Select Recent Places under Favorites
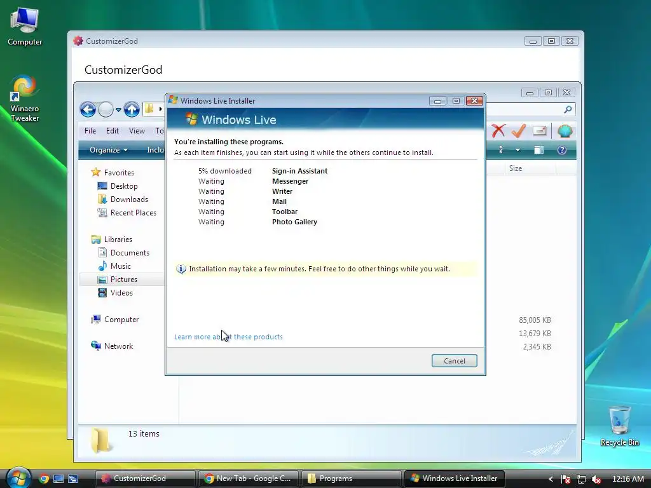 pyautogui.click(x=127, y=212)
